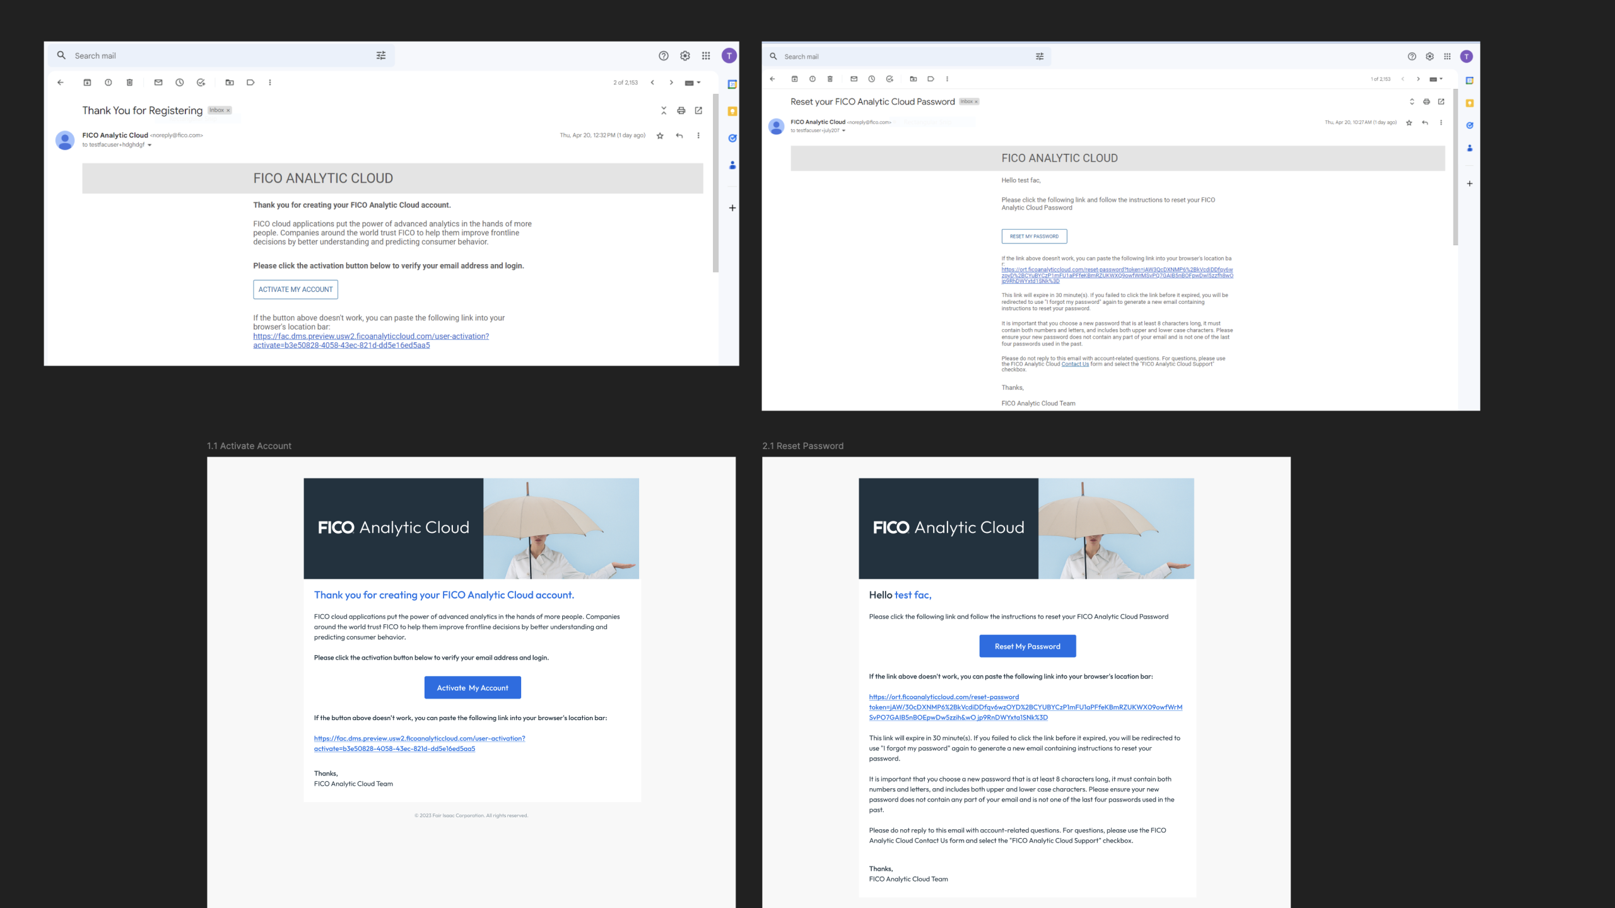Expand recipient details under testfacuser+hdghdgf
This screenshot has height=908, width=1615.
pyautogui.click(x=150, y=145)
